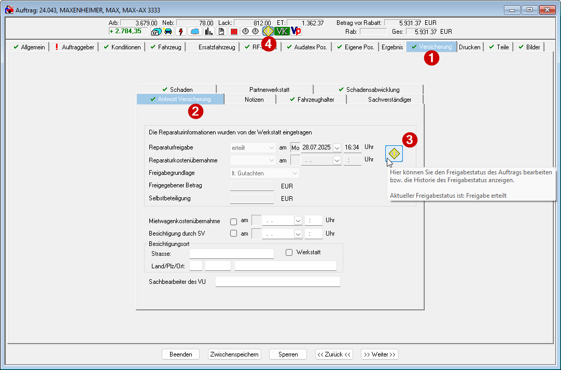The width and height of the screenshot is (561, 370).
Task: Go back with the Zurück button
Action: (334, 354)
